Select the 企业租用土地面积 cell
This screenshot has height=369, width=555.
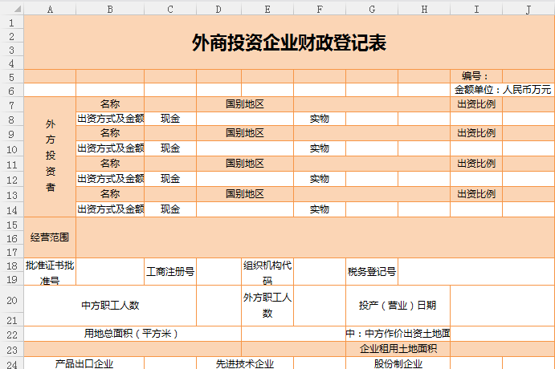click(398, 348)
